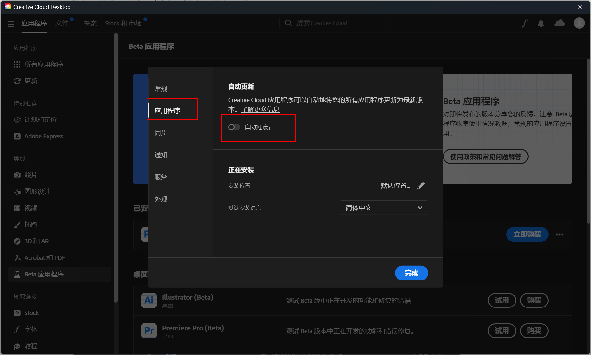Screen dimensions: 591x355
Task: Click the Stock sidebar icon
Action: pyautogui.click(x=17, y=313)
